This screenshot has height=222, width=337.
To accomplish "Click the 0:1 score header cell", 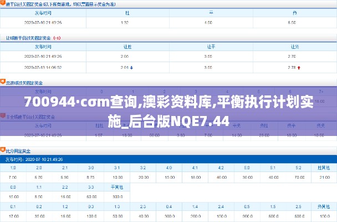I will click(x=13, y=206).
